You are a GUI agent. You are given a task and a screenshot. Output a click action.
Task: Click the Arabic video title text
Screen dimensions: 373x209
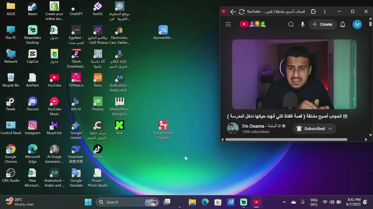[x=287, y=116]
